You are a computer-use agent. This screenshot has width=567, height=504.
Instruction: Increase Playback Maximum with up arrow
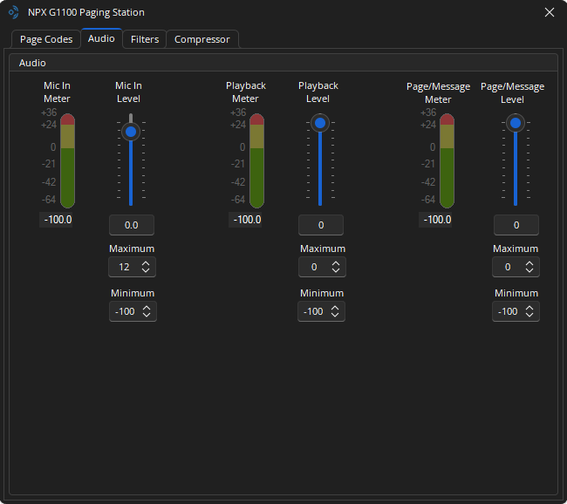[335, 263]
